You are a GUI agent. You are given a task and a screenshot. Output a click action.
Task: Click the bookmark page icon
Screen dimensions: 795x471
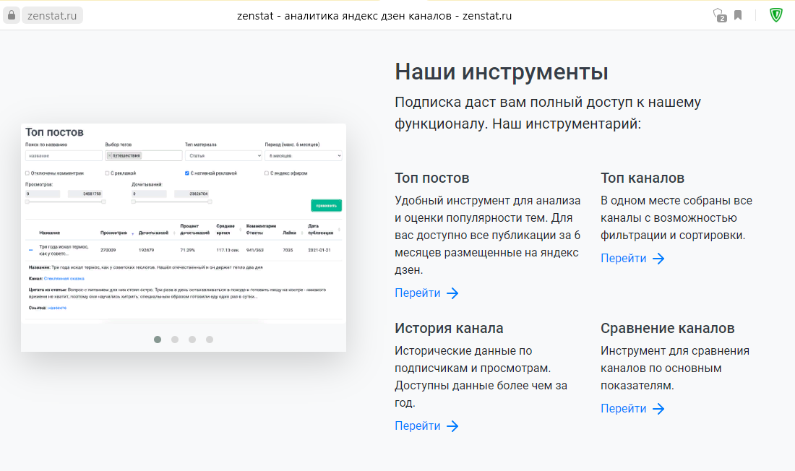(738, 15)
